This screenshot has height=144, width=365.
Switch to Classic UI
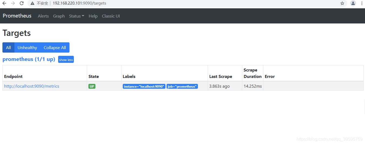coord(111,16)
